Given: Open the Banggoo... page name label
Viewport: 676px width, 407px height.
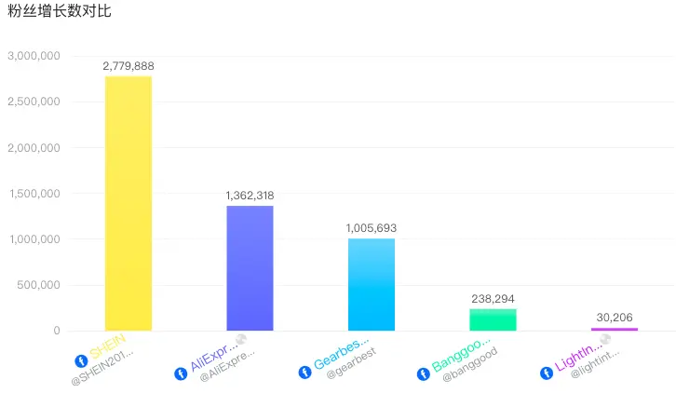Looking at the screenshot, I should 462,357.
